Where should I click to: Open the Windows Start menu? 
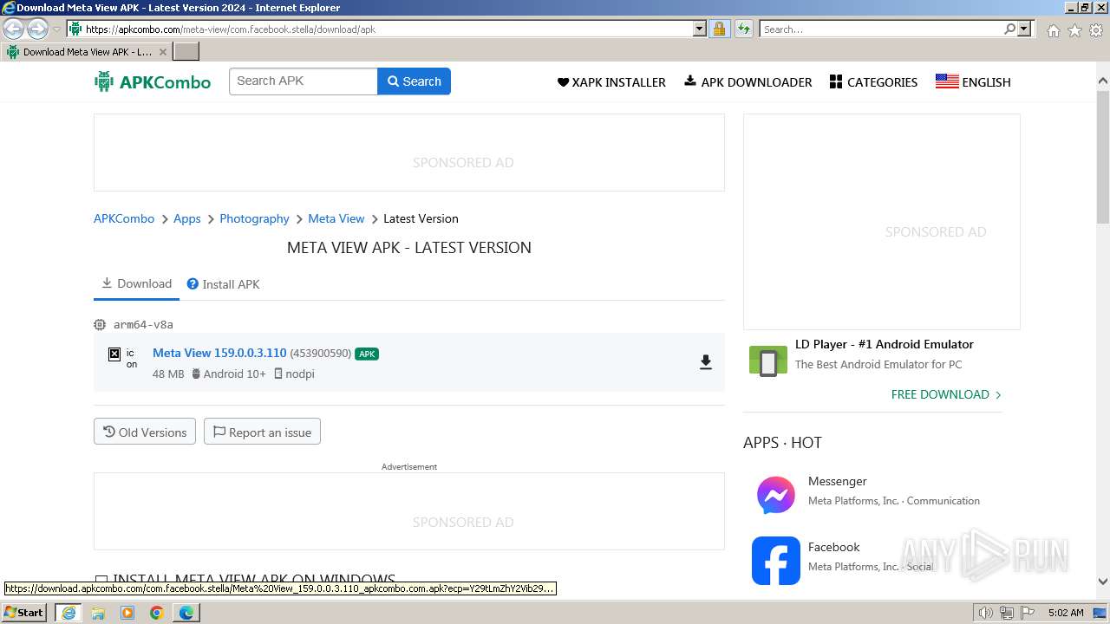pos(24,612)
